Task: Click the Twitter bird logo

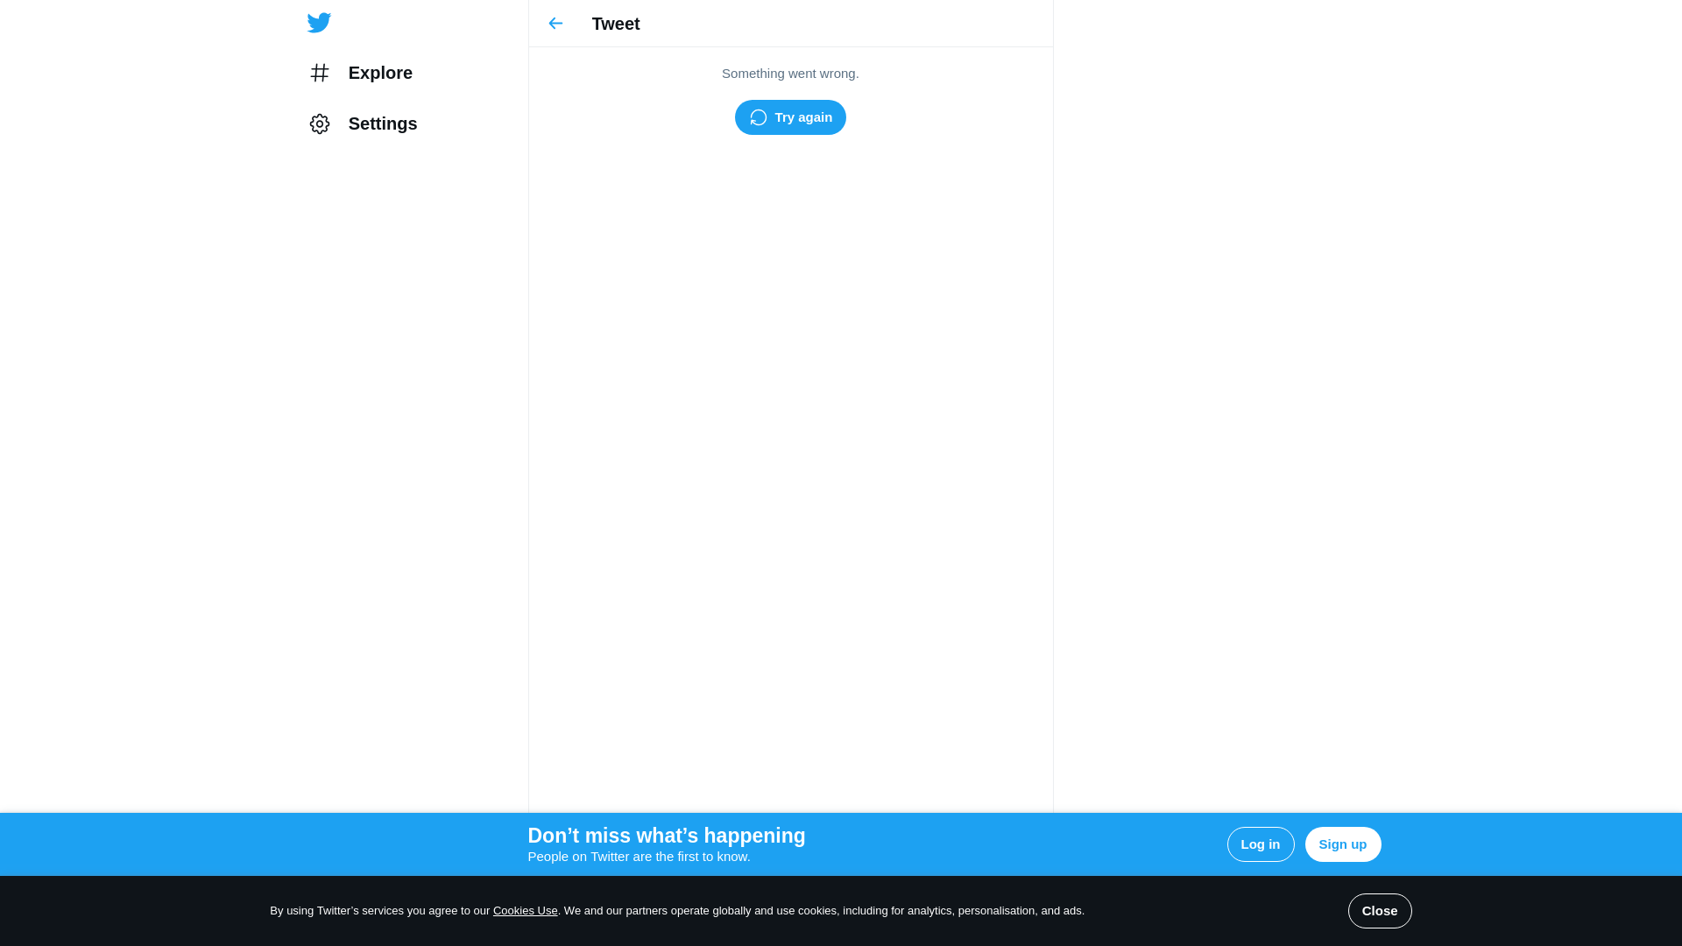Action: click(x=319, y=23)
